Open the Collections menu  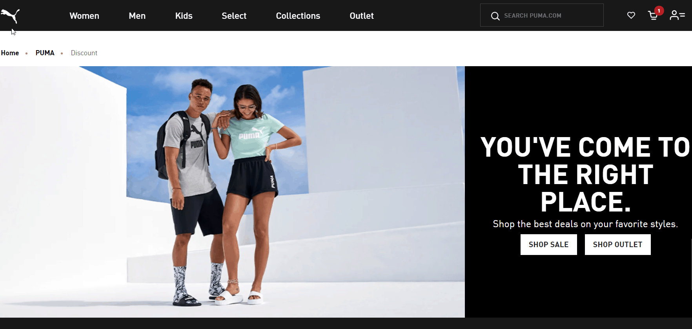pos(298,16)
